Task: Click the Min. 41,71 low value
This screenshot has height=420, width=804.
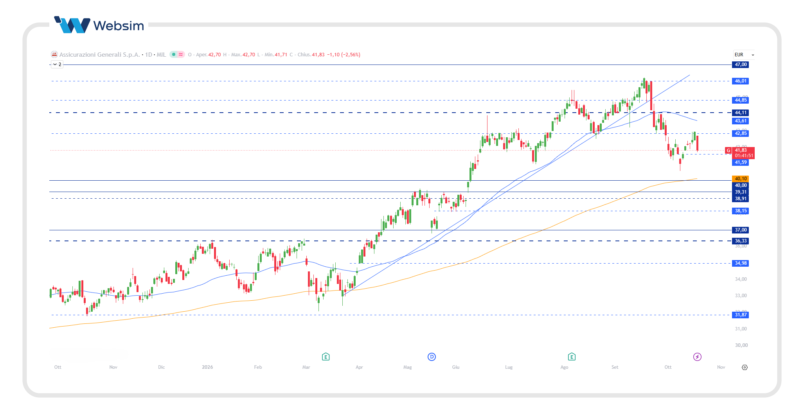Action: point(276,55)
